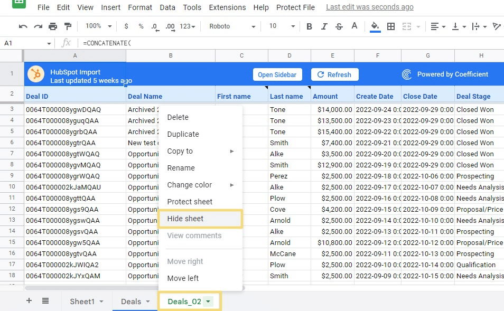
Task: Click the print icon
Action: [x=53, y=26]
